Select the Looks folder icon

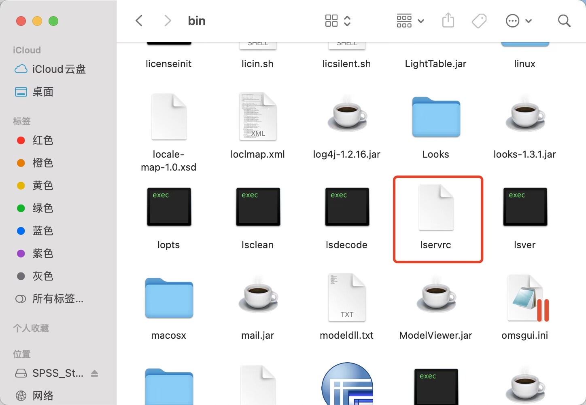(436, 117)
